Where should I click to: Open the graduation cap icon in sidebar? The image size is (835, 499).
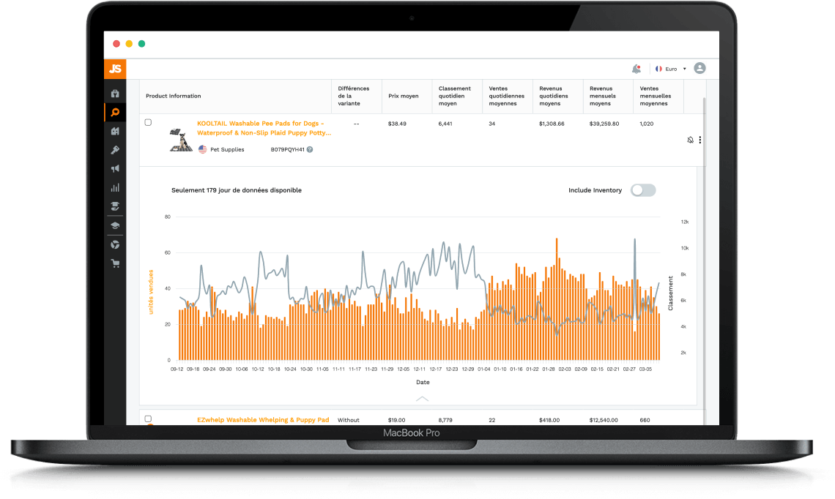coord(115,225)
